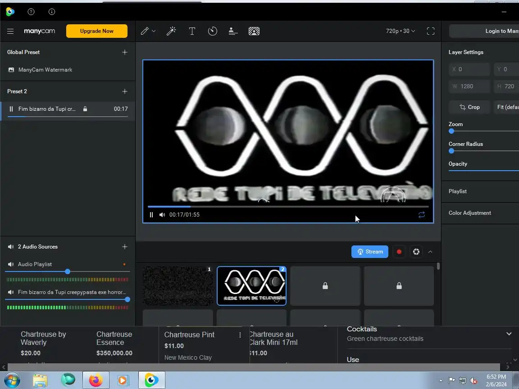
Task: Collapse the presets panel chevron
Action: coord(430,252)
